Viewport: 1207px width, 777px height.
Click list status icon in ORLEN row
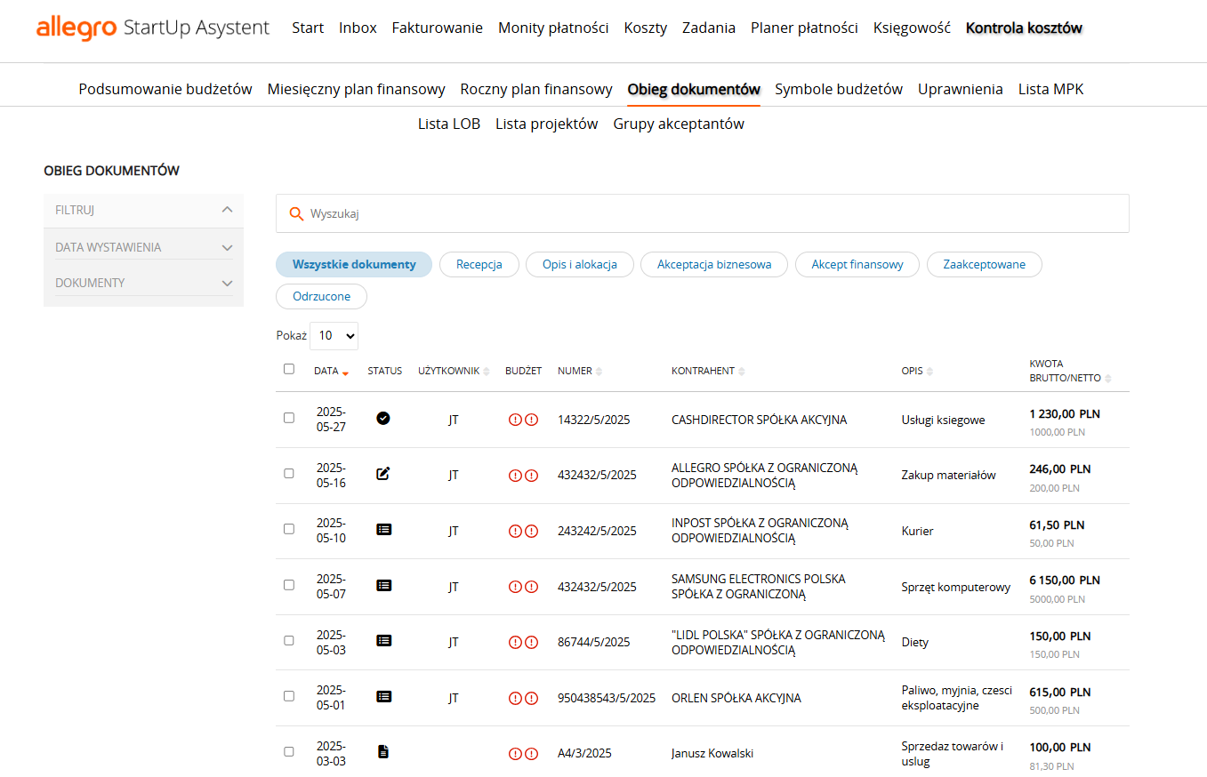(383, 696)
